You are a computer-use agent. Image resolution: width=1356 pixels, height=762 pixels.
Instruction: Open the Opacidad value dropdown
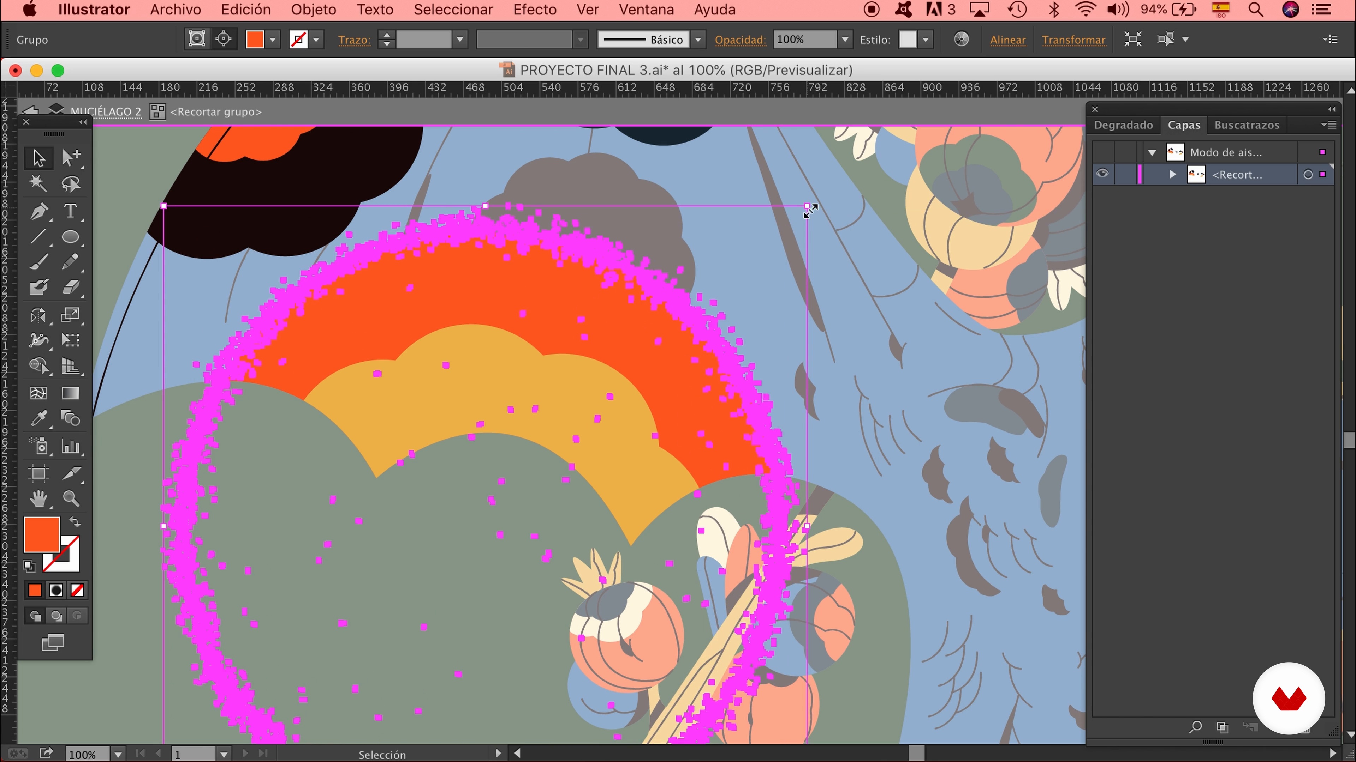tap(845, 40)
